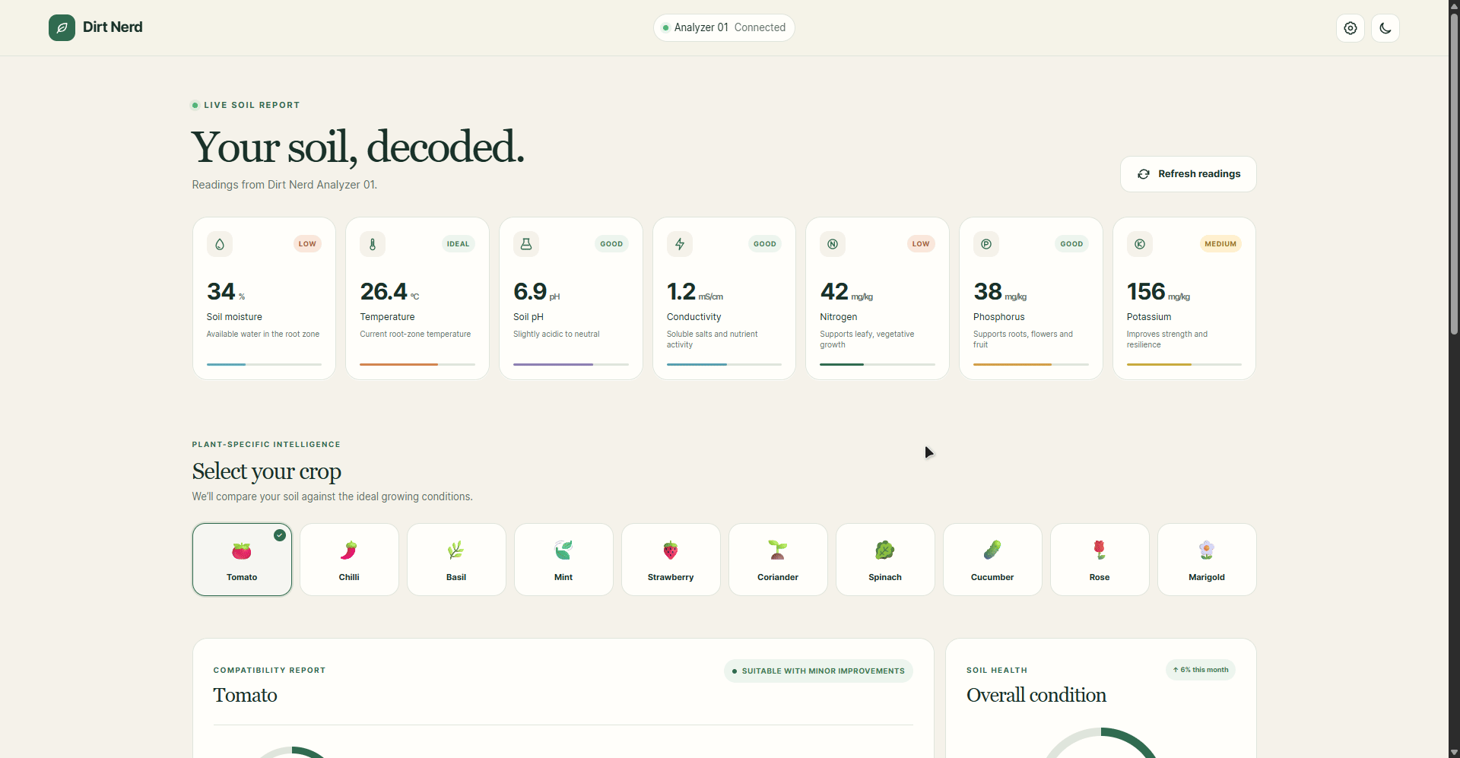Screen dimensions: 1460x758
Task: Select the Spinach crop card
Action: click(x=885, y=560)
